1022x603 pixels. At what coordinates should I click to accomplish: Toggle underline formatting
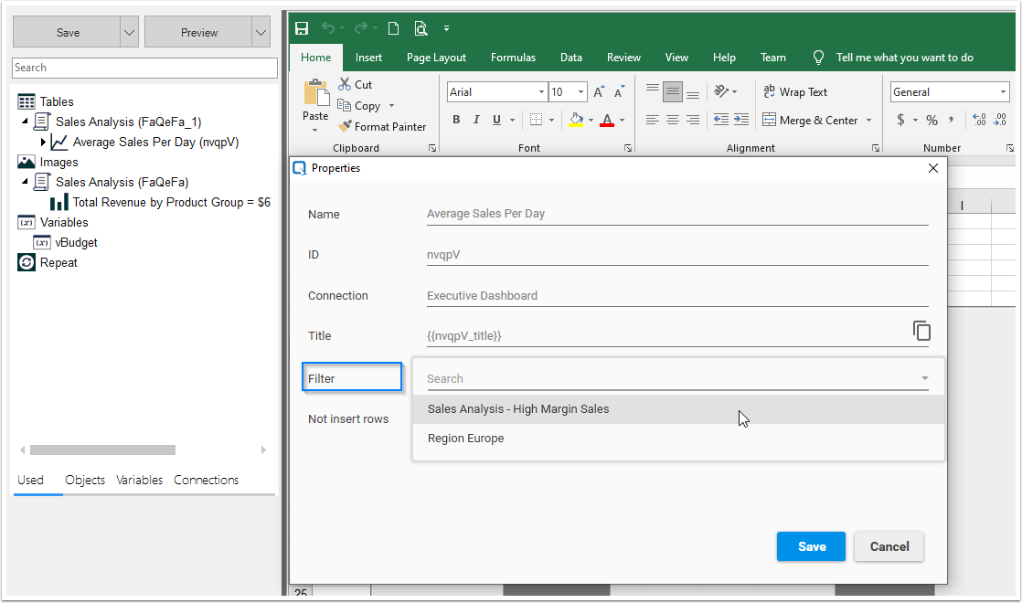495,120
